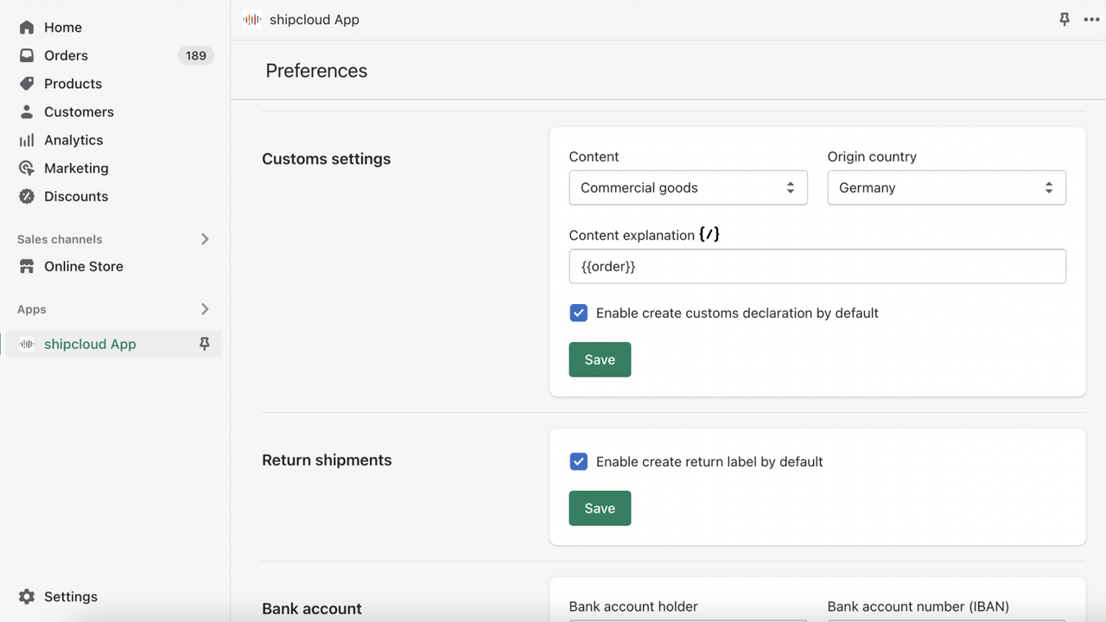
Task: Click the Bank account number (IBAN) label
Action: pos(918,606)
